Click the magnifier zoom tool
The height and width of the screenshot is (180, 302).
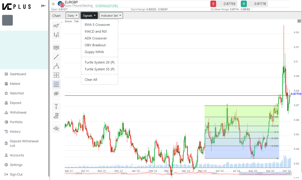[56, 128]
